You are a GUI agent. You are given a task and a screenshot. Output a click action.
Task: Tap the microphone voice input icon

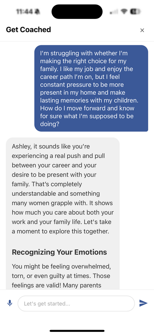(x=10, y=303)
